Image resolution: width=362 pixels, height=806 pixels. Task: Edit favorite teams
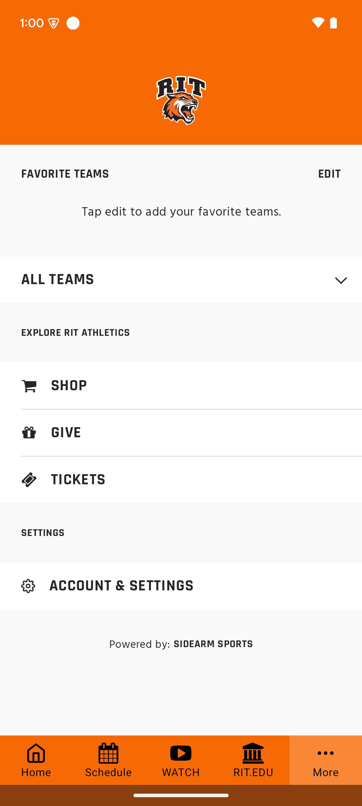tap(329, 174)
